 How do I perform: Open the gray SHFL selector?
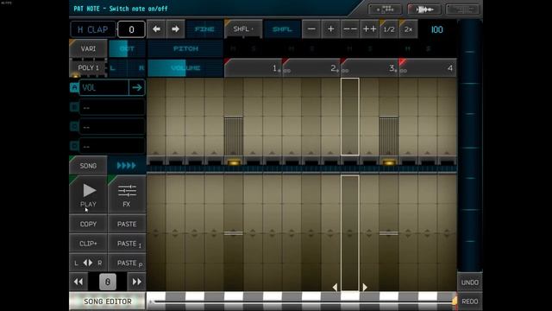pos(243,29)
